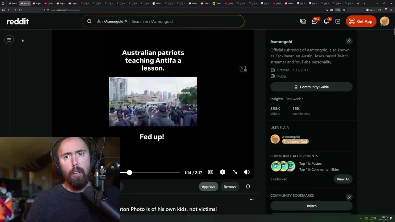395x222 pixels.
Task: Go forward in the browser
Action: (x=15, y=10)
